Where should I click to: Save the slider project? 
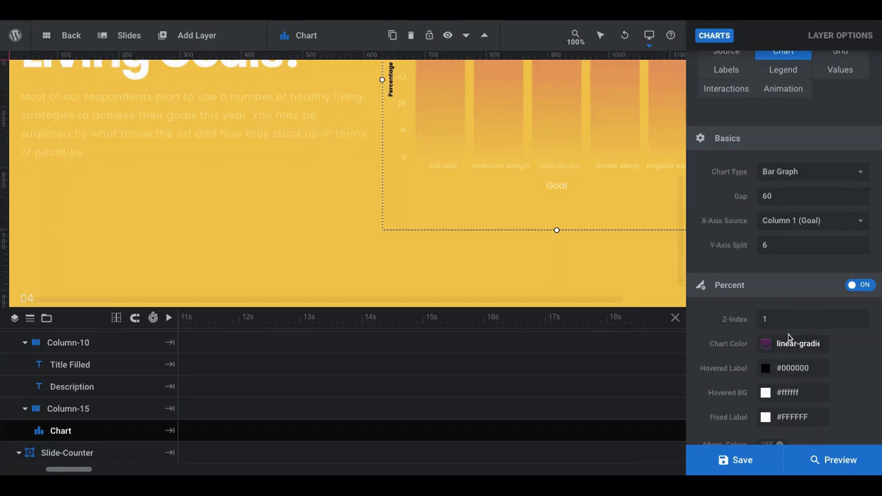(735, 459)
